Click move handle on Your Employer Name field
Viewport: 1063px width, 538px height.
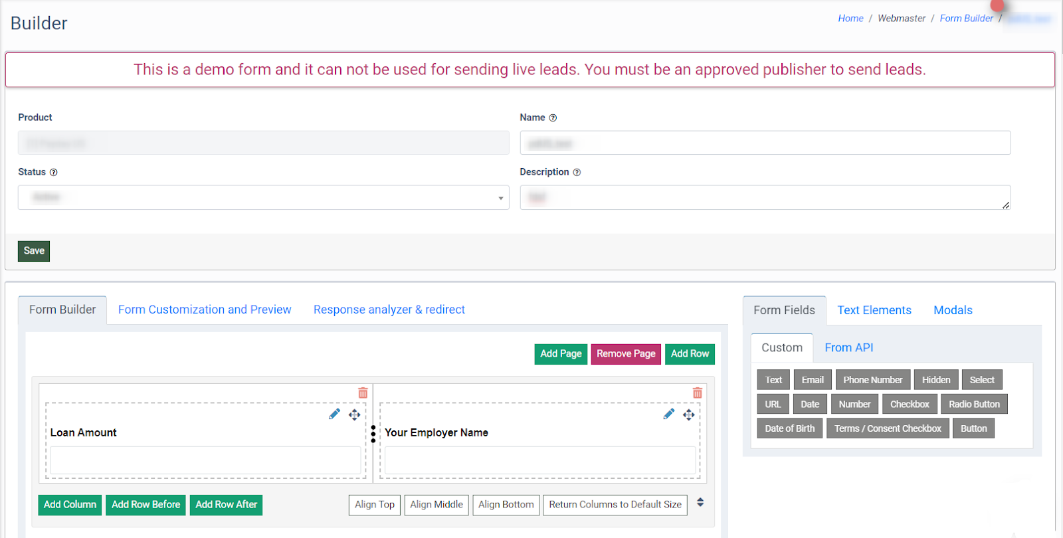(x=689, y=414)
